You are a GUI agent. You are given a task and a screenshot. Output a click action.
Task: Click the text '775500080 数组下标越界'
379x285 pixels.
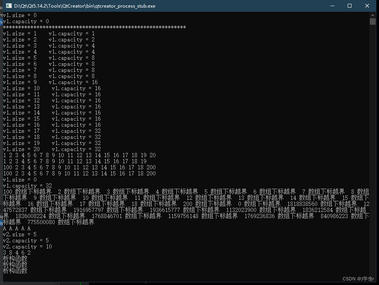click(61, 222)
